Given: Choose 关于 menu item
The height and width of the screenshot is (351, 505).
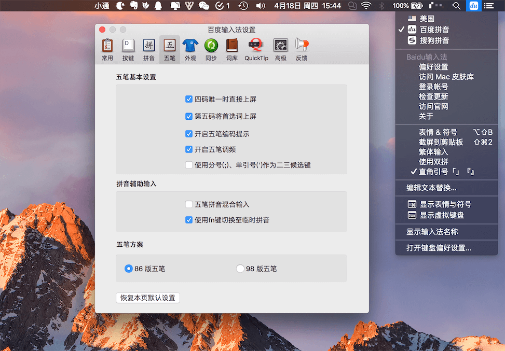Looking at the screenshot, I should tap(446, 116).
